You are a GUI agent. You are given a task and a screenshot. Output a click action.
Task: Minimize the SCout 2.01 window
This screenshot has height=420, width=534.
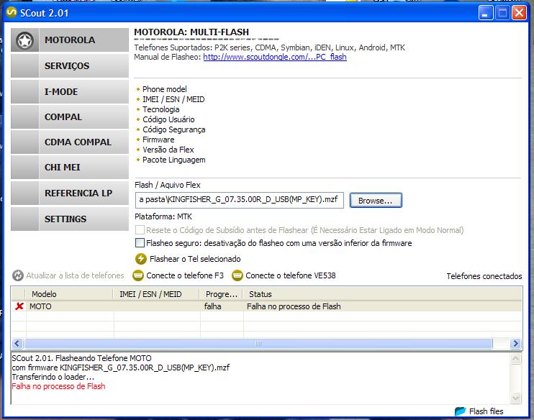486,13
